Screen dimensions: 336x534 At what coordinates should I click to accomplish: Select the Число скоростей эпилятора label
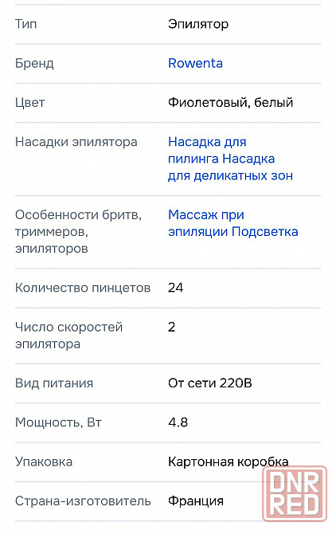click(x=68, y=336)
